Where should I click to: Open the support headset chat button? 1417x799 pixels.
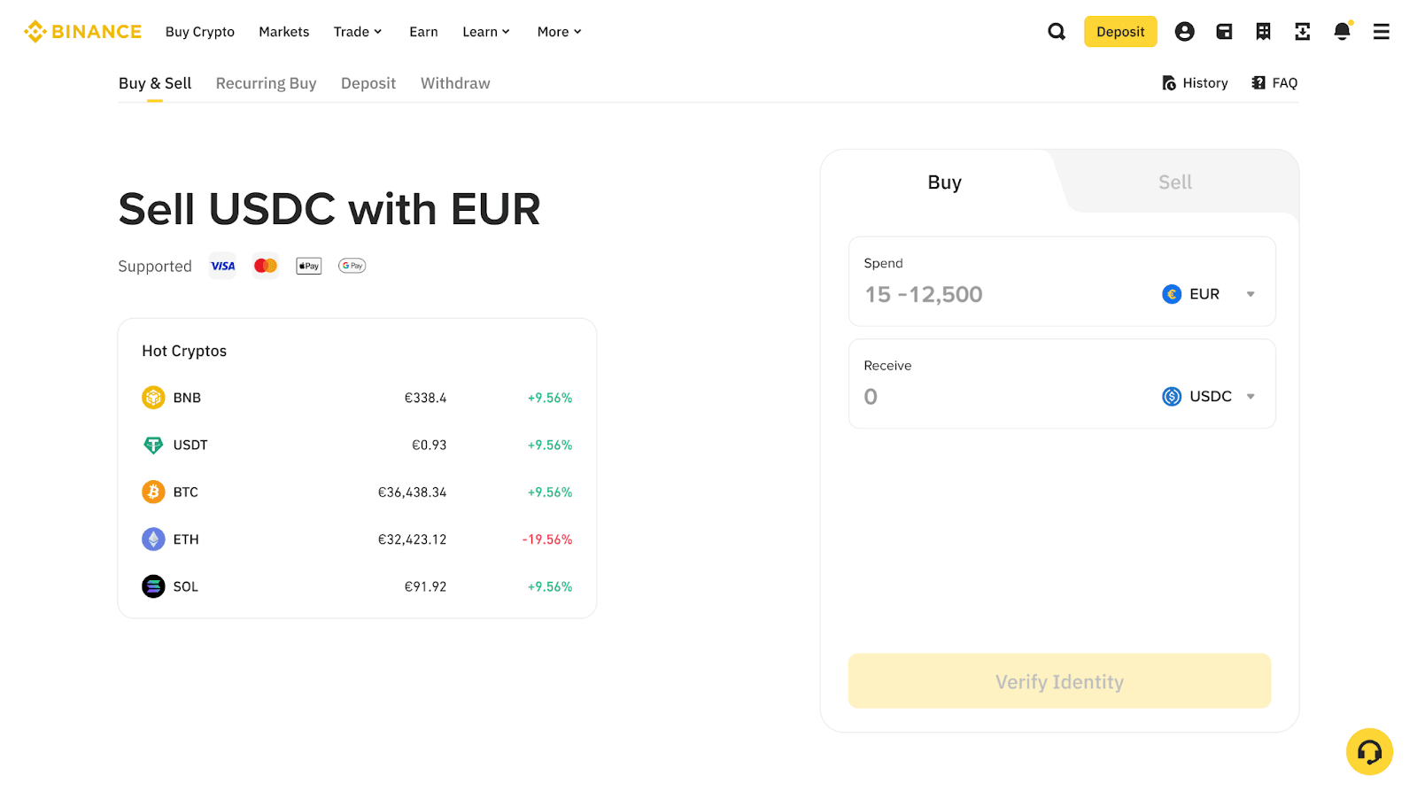click(1369, 752)
